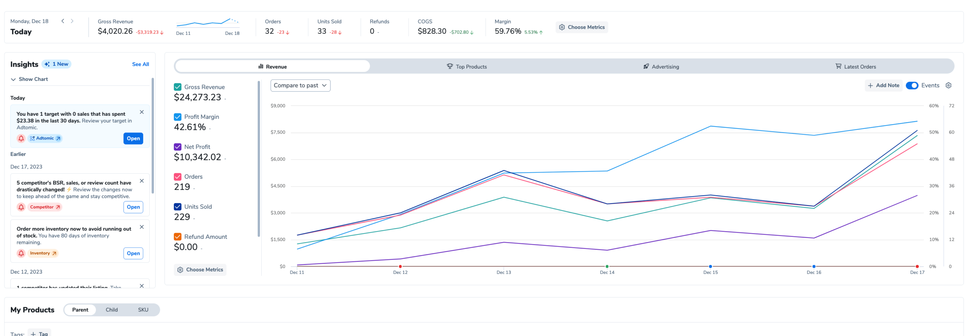Open Choose Metrics in the top summary bar
Image resolution: width=970 pixels, height=336 pixels.
tap(582, 27)
